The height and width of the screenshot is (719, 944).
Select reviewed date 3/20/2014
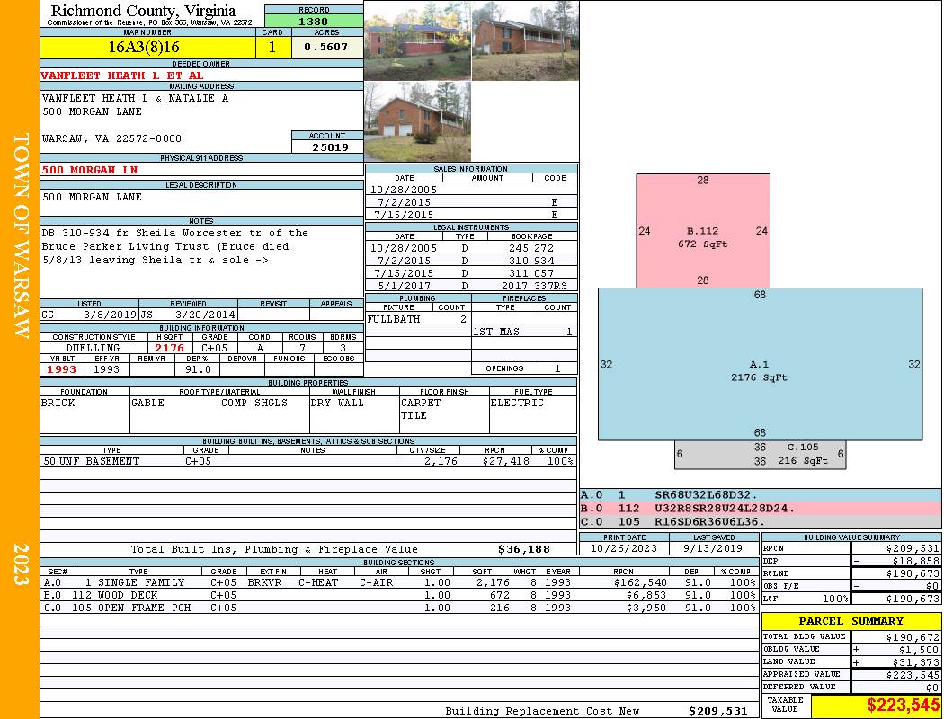(205, 315)
